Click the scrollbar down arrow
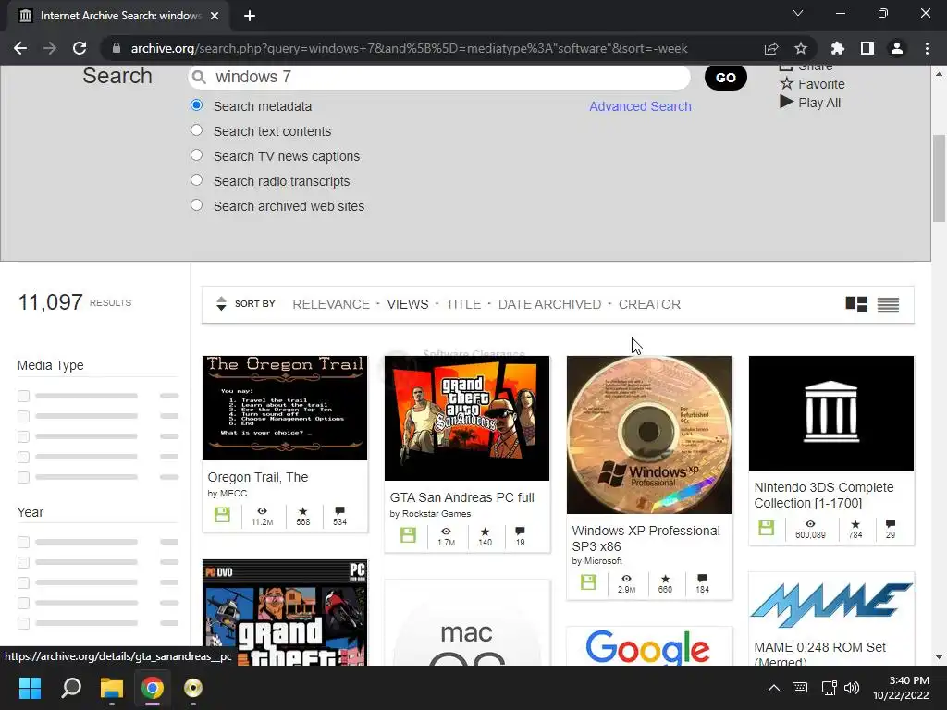This screenshot has width=947, height=710. coord(939,657)
